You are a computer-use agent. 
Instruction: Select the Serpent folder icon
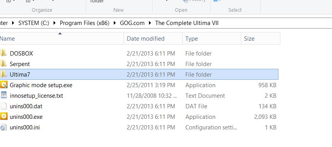click(4, 64)
